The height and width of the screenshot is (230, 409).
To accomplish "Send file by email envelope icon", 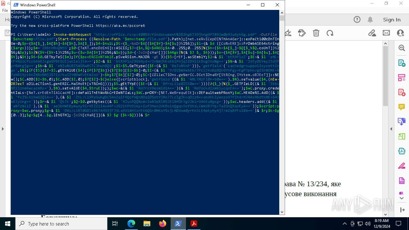I will point(386,33).
